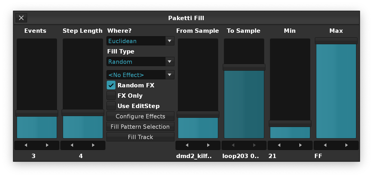Screen dimensions: 373x177
Task: Decrease Events value with left arrow
Action: [x=26, y=145]
